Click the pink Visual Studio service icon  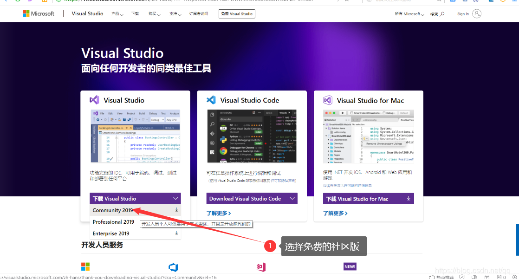(x=261, y=267)
